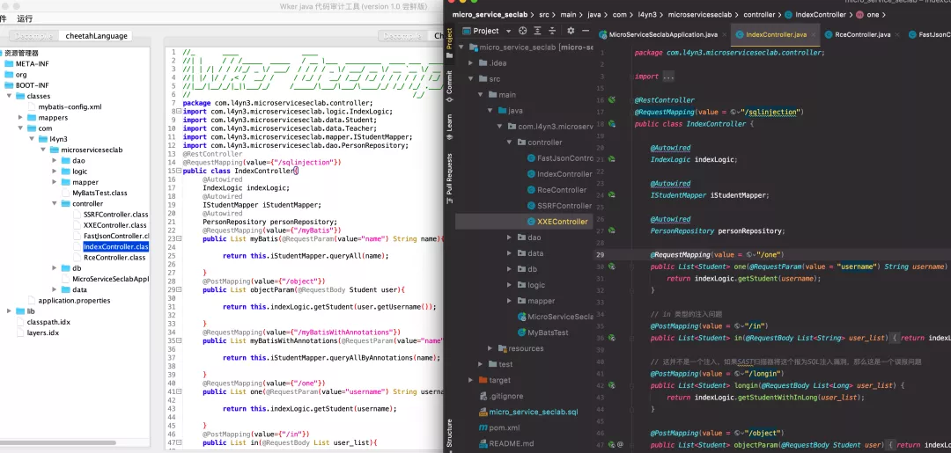Image resolution: width=951 pixels, height=453 pixels.
Task: Expand the mappers folder in Wker tree
Action: tap(20, 118)
